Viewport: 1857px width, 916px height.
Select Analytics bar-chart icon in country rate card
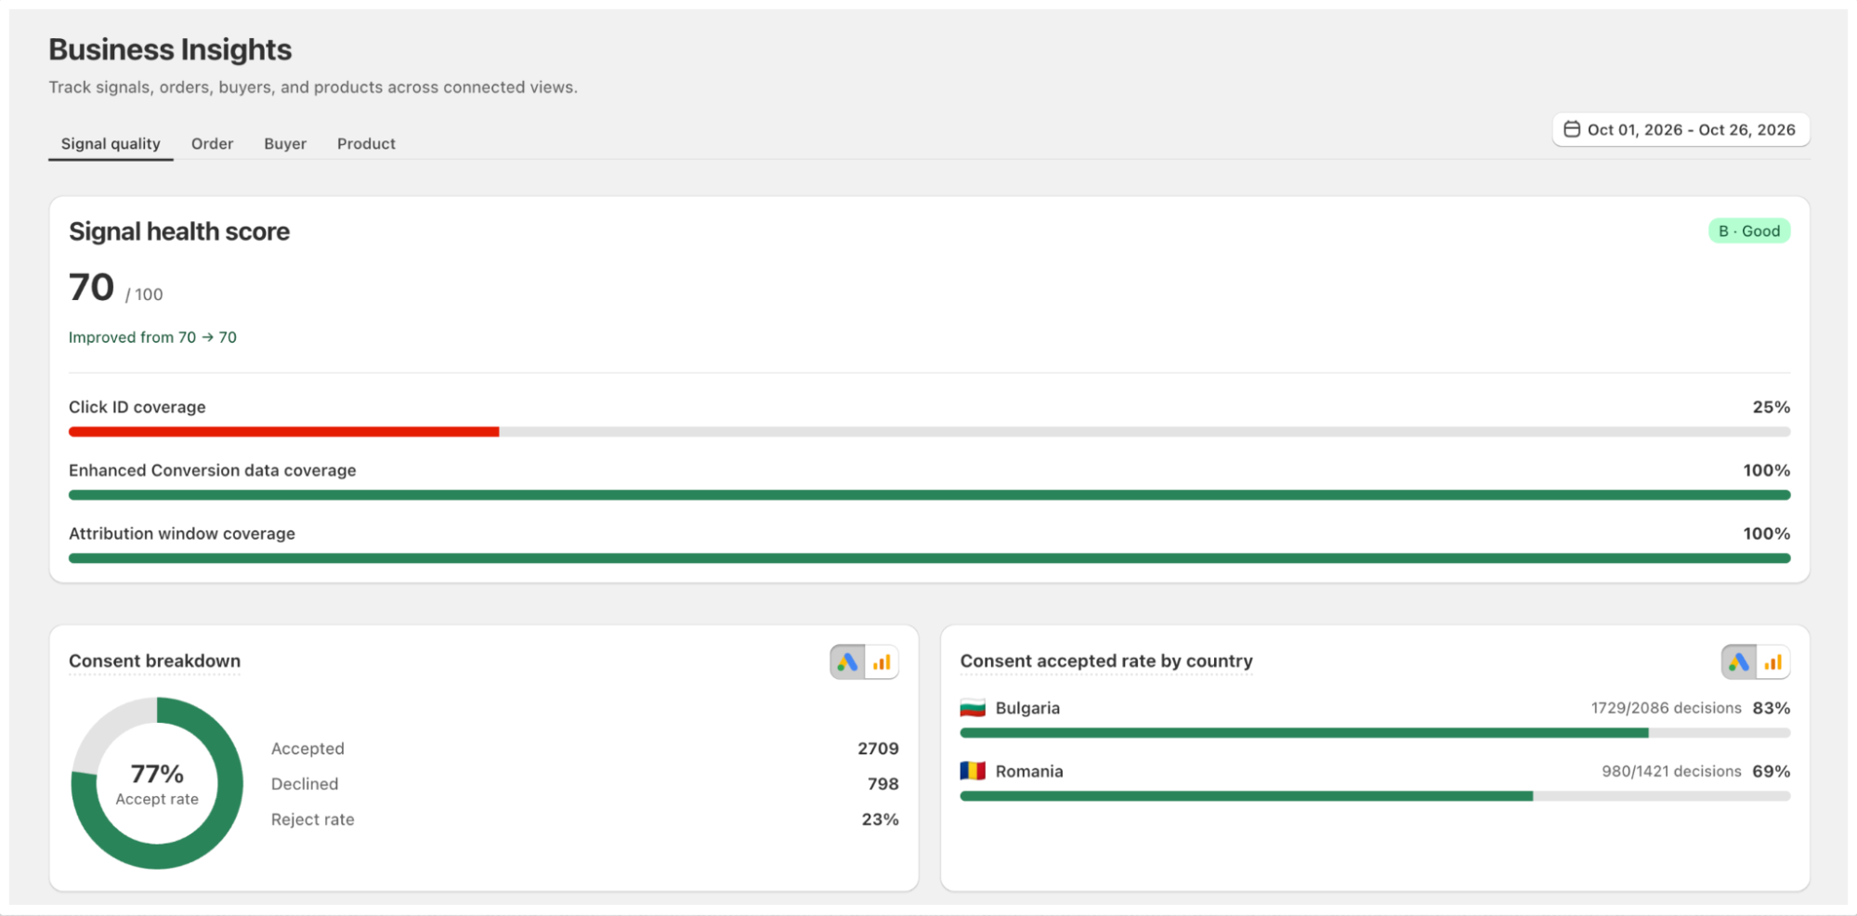click(1773, 662)
